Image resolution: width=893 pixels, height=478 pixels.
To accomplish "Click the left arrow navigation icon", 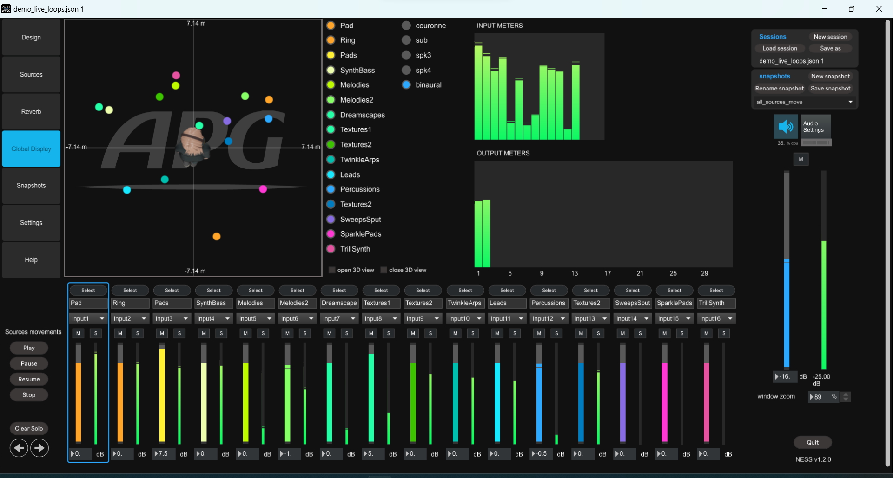I will click(x=19, y=448).
